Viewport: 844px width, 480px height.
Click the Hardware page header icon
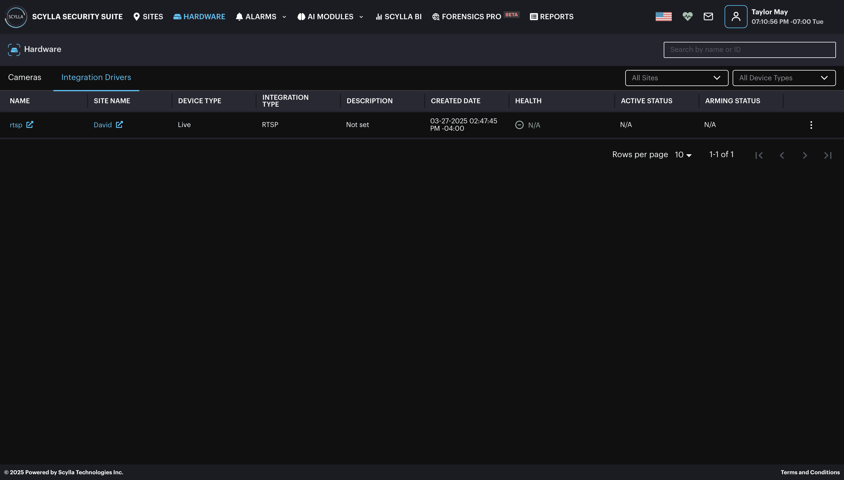pos(14,50)
